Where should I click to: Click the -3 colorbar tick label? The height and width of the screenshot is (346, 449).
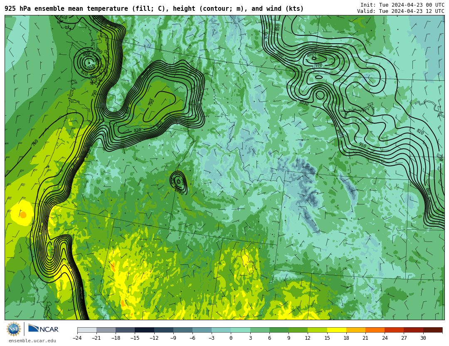[x=212, y=338]
